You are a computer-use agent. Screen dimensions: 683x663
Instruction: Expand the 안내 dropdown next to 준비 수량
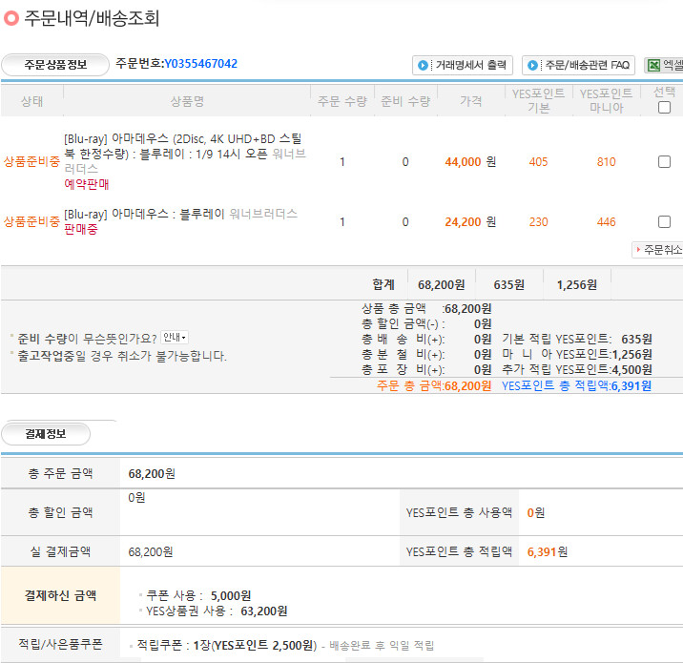175,338
